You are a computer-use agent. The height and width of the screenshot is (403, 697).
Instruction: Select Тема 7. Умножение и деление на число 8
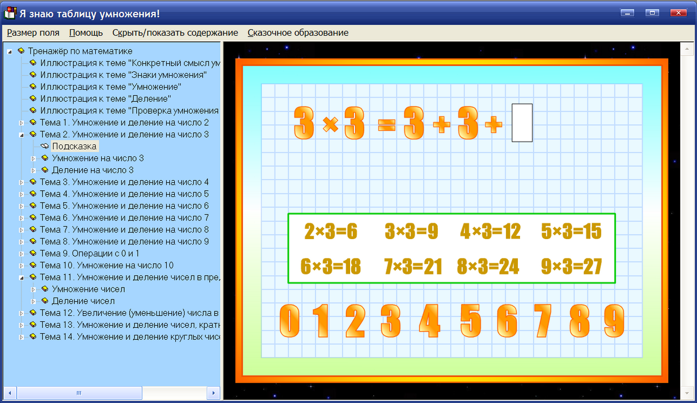click(124, 230)
